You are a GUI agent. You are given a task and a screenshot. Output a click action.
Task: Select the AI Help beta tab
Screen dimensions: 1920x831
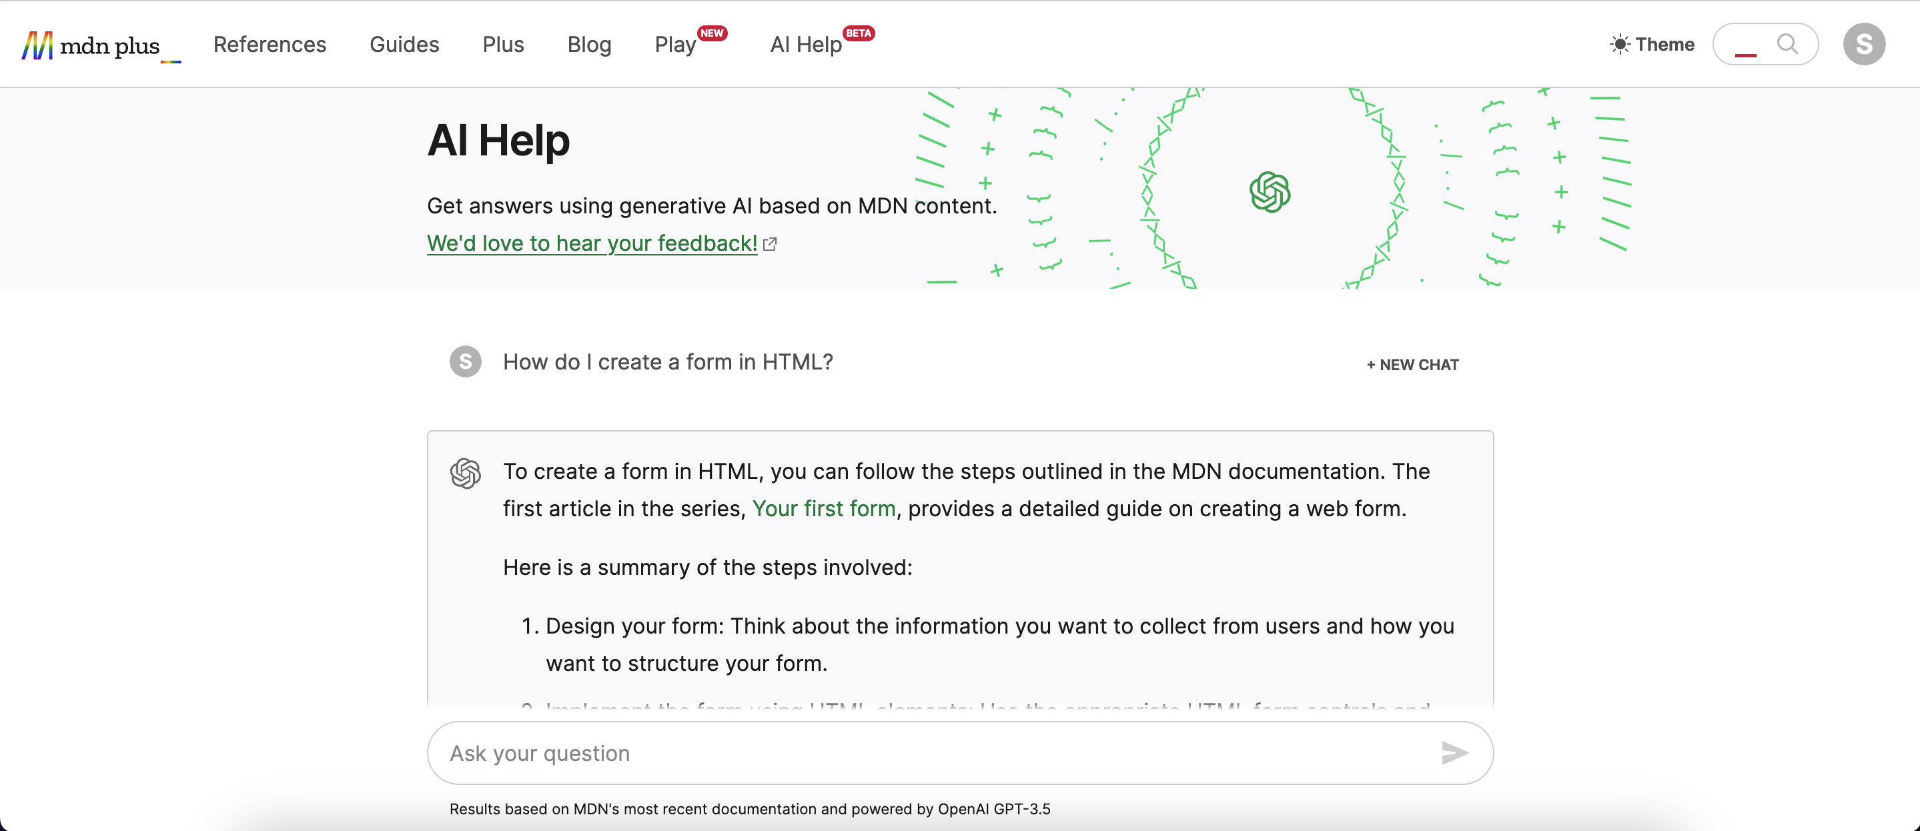coord(805,45)
